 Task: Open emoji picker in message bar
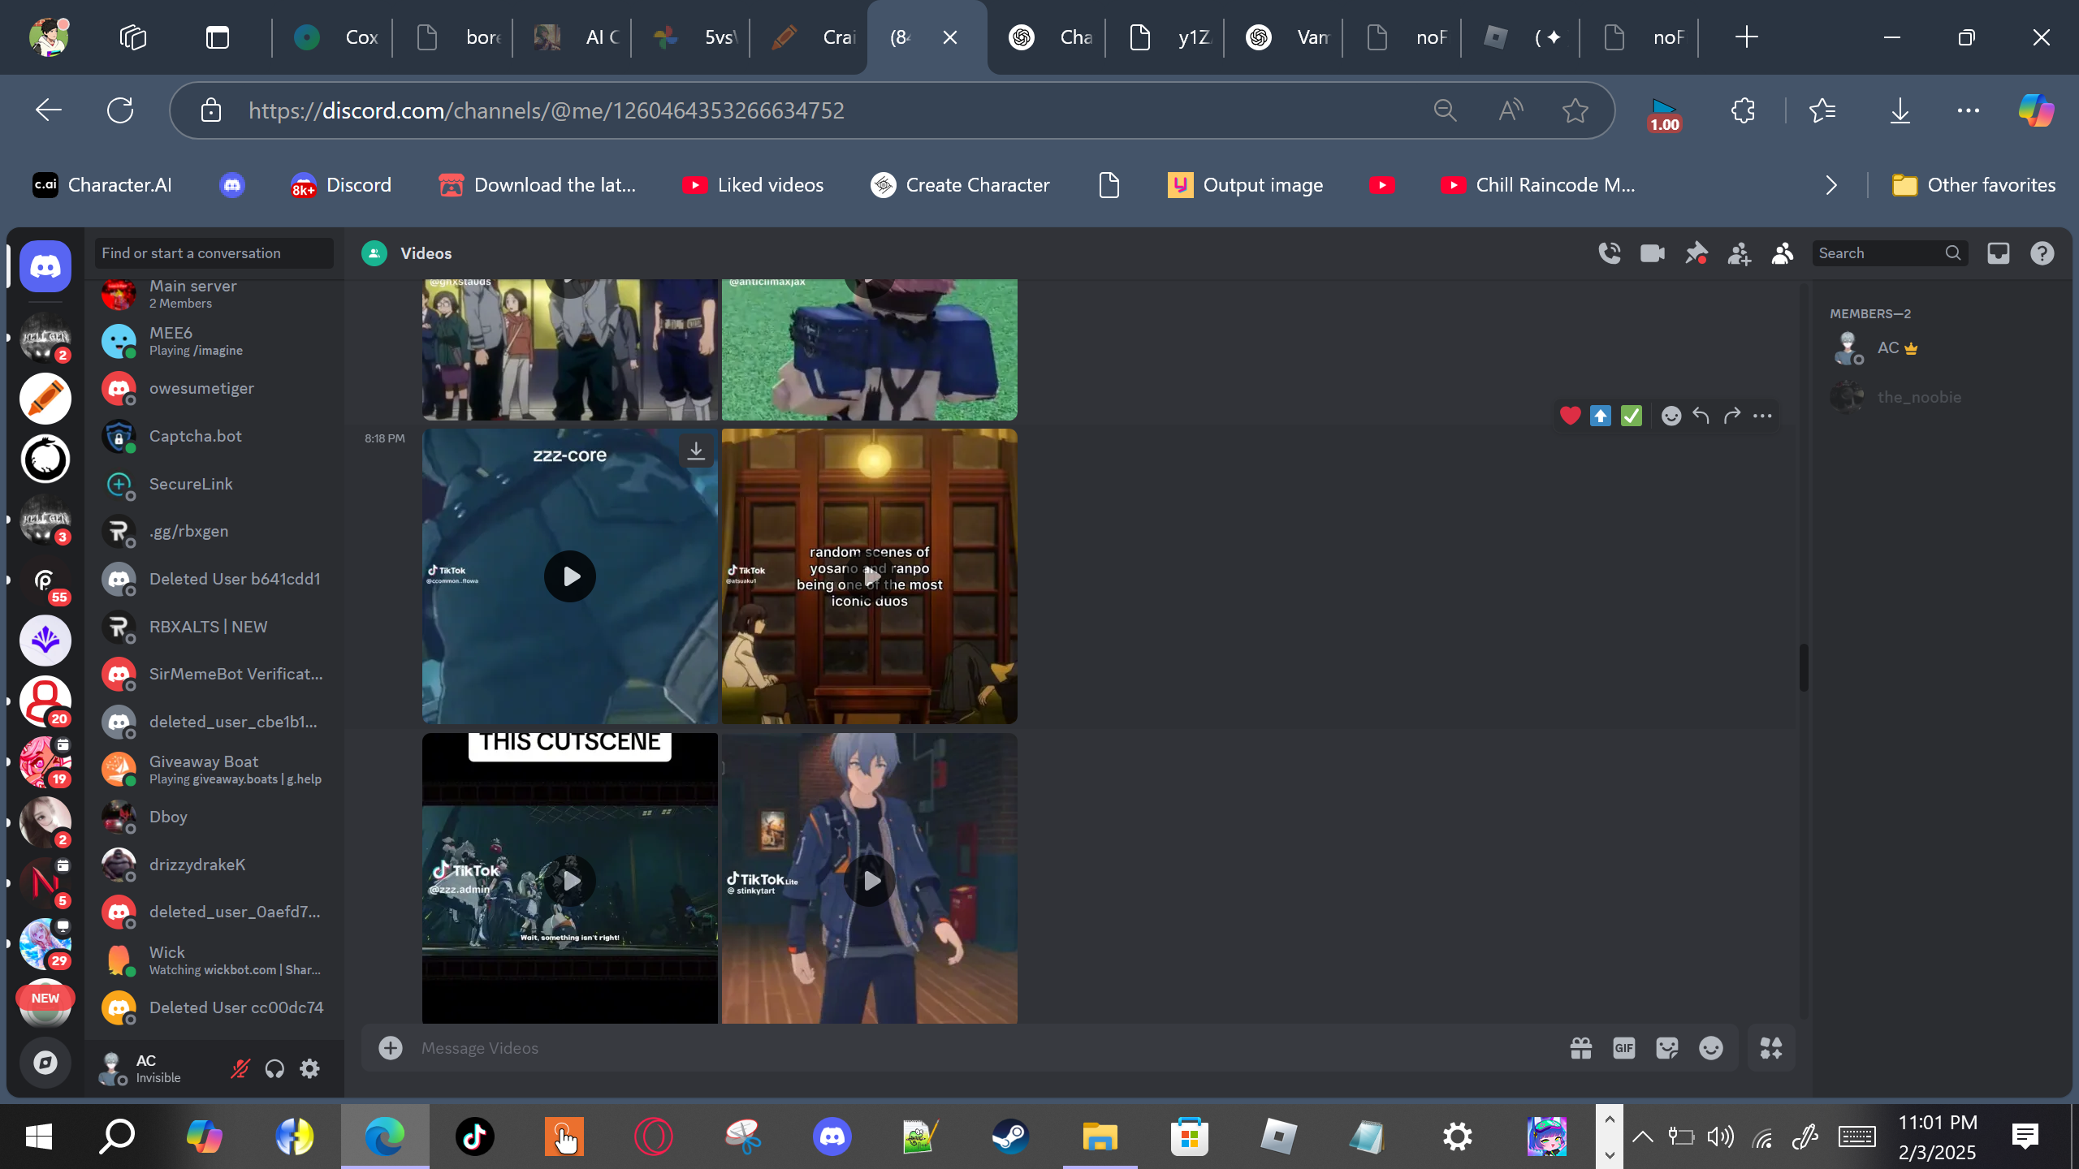(x=1711, y=1048)
